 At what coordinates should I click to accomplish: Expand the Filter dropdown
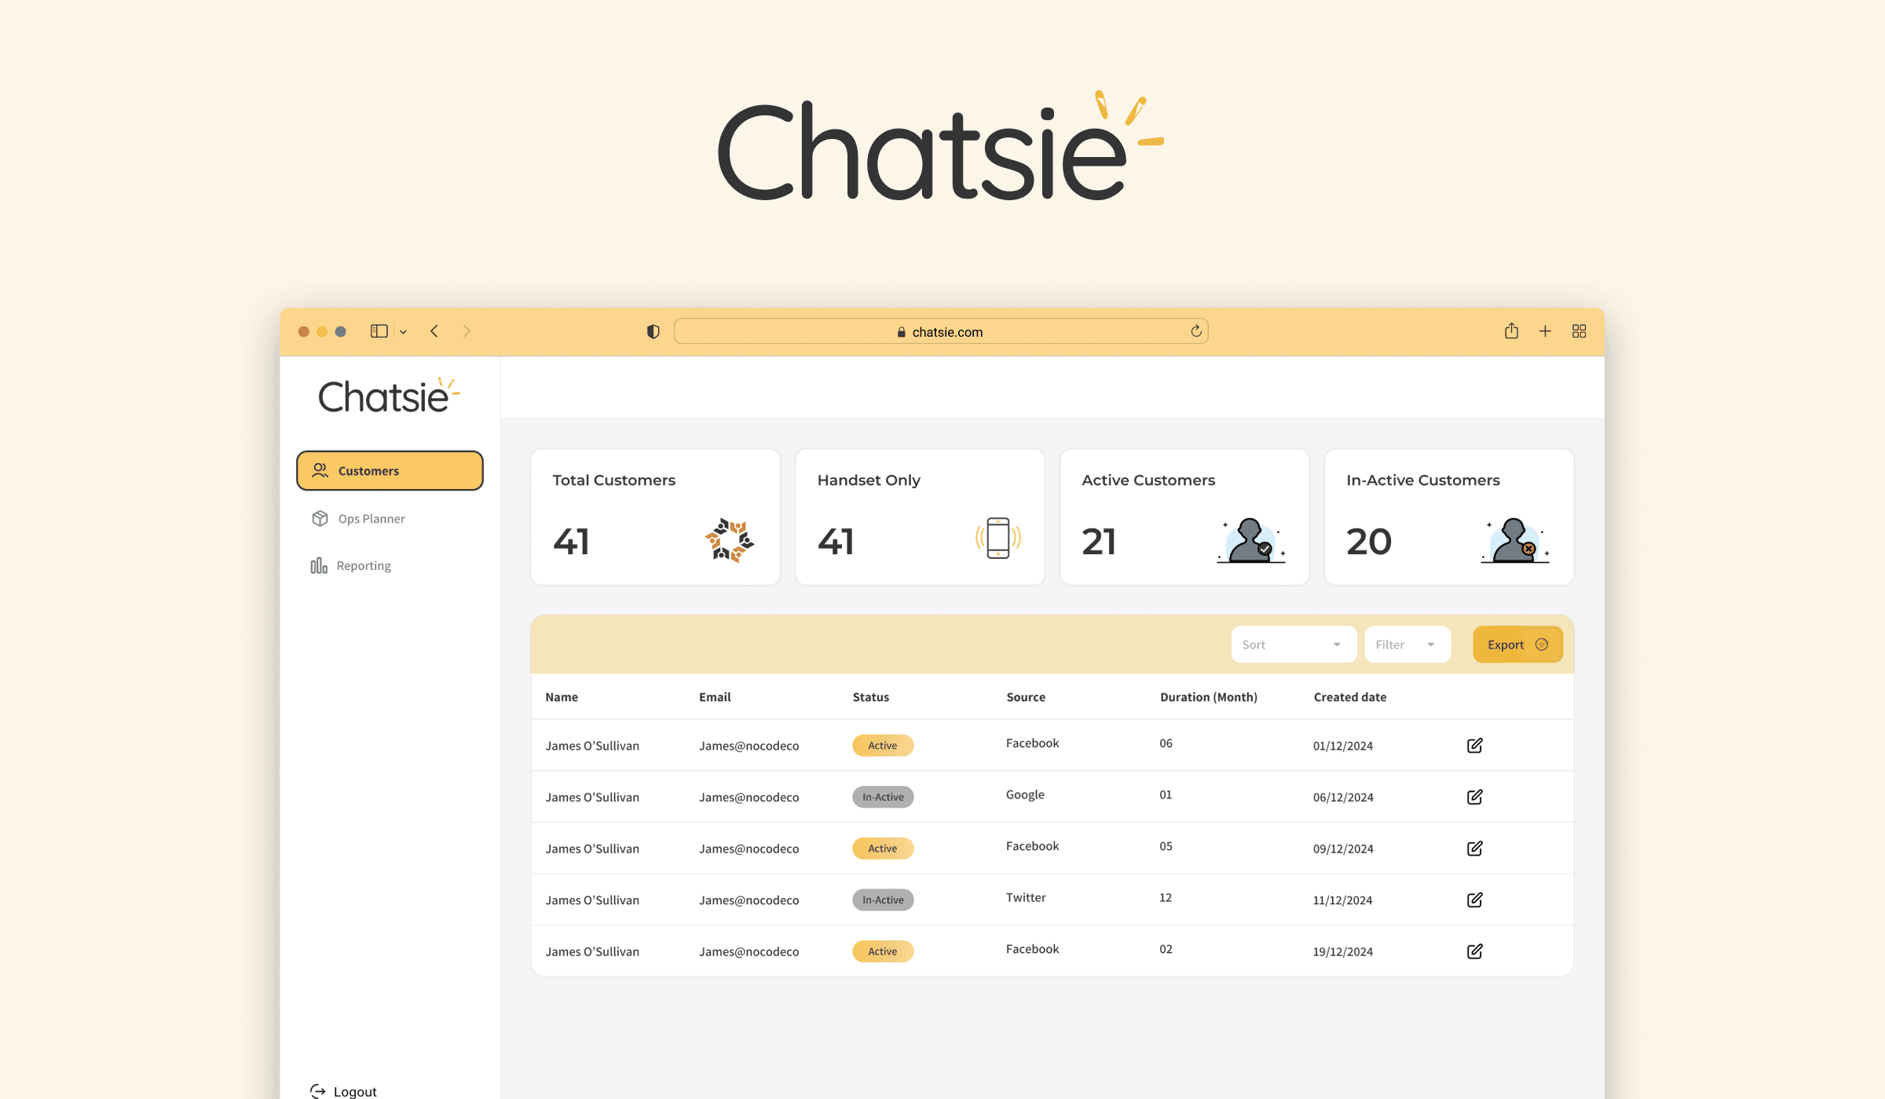[x=1407, y=644]
